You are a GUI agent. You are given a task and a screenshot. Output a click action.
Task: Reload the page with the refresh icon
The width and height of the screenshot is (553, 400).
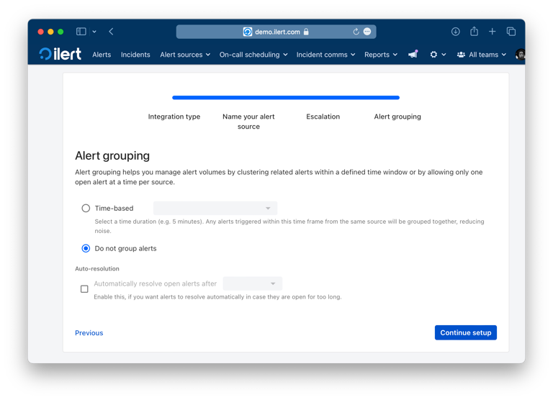pyautogui.click(x=356, y=32)
